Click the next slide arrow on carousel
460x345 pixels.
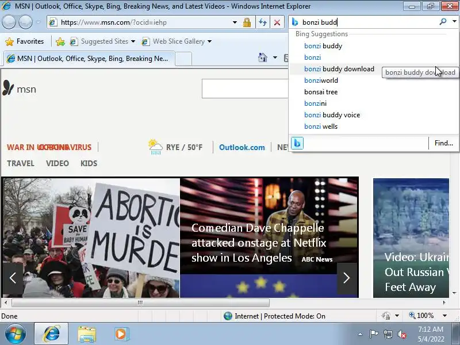(x=347, y=278)
